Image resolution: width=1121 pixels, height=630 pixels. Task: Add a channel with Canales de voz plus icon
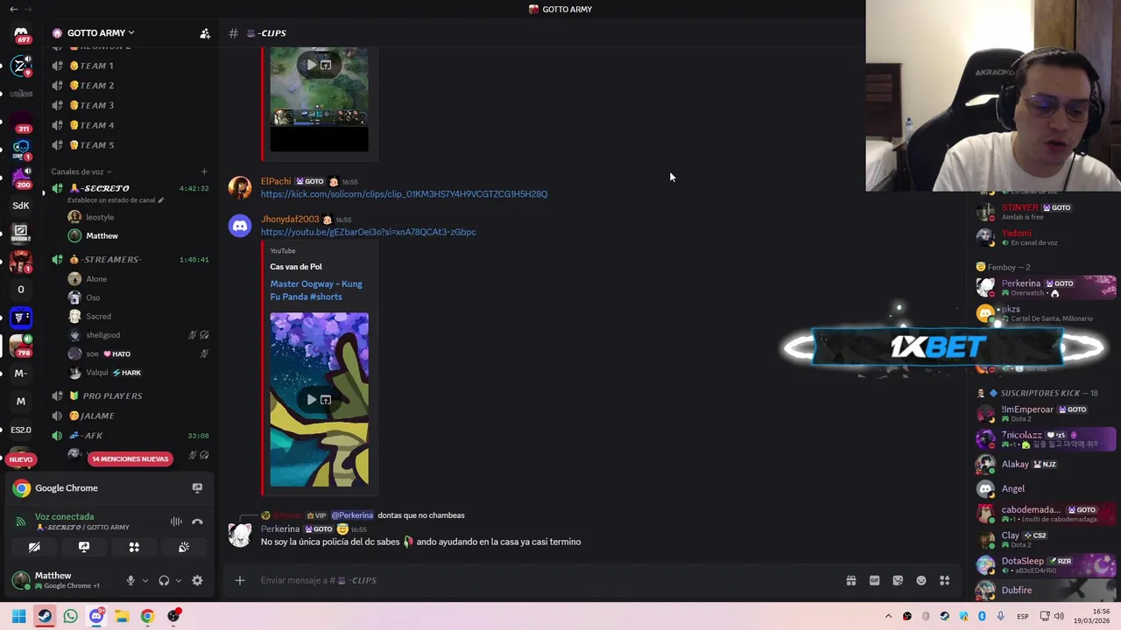(204, 171)
